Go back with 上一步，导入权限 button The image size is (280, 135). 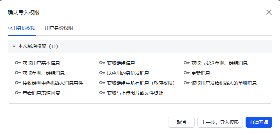(220, 122)
